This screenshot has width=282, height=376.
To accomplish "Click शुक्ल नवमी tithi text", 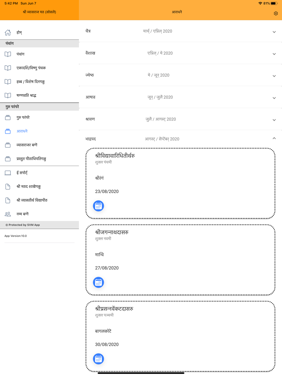I will click(103, 239).
